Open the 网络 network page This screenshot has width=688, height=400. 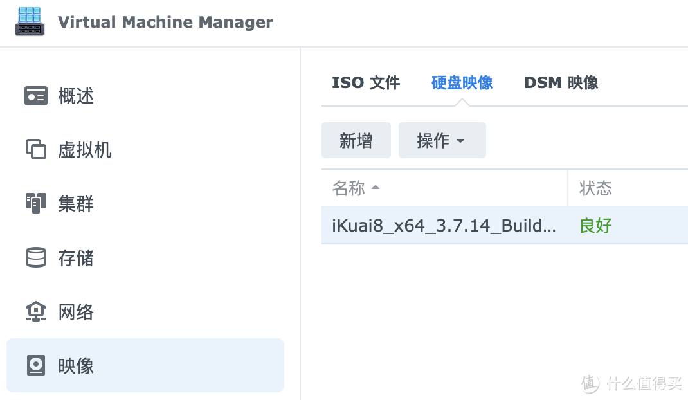76,312
